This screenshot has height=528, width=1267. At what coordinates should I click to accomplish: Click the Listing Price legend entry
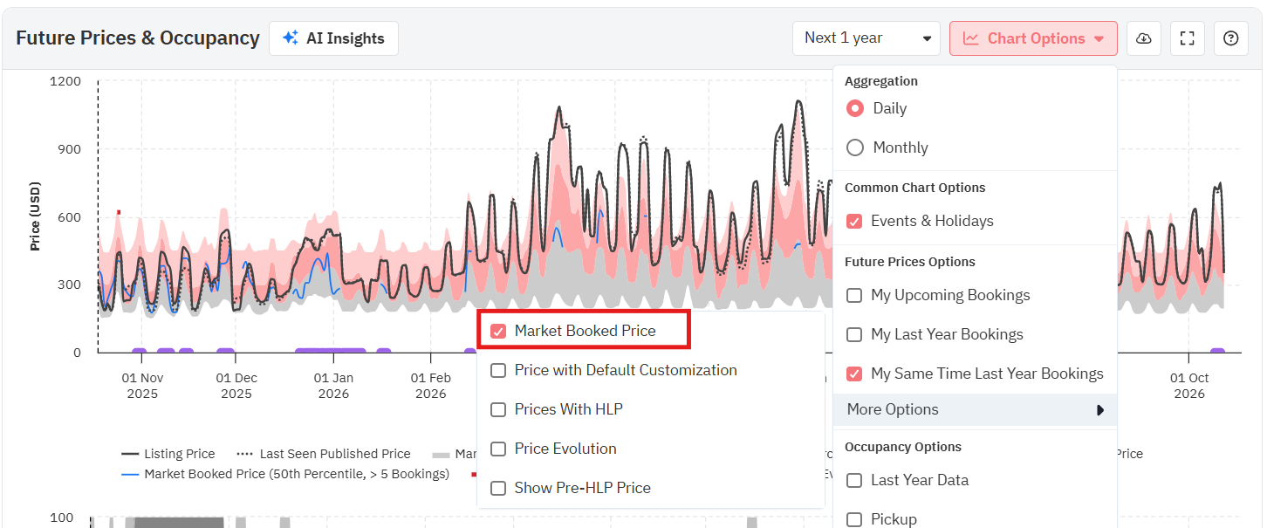[168, 454]
